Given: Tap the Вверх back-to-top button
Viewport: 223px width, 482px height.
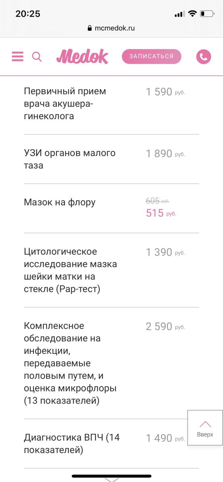Looking at the screenshot, I should pos(205,427).
